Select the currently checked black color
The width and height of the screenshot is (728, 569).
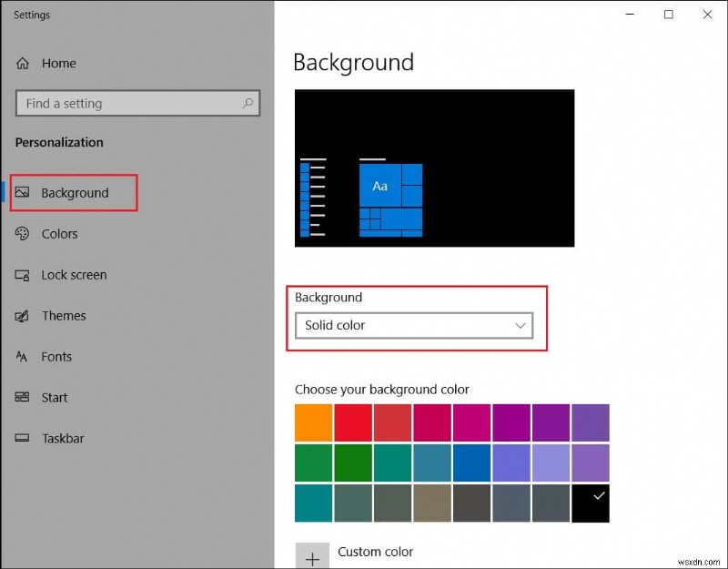pyautogui.click(x=591, y=503)
